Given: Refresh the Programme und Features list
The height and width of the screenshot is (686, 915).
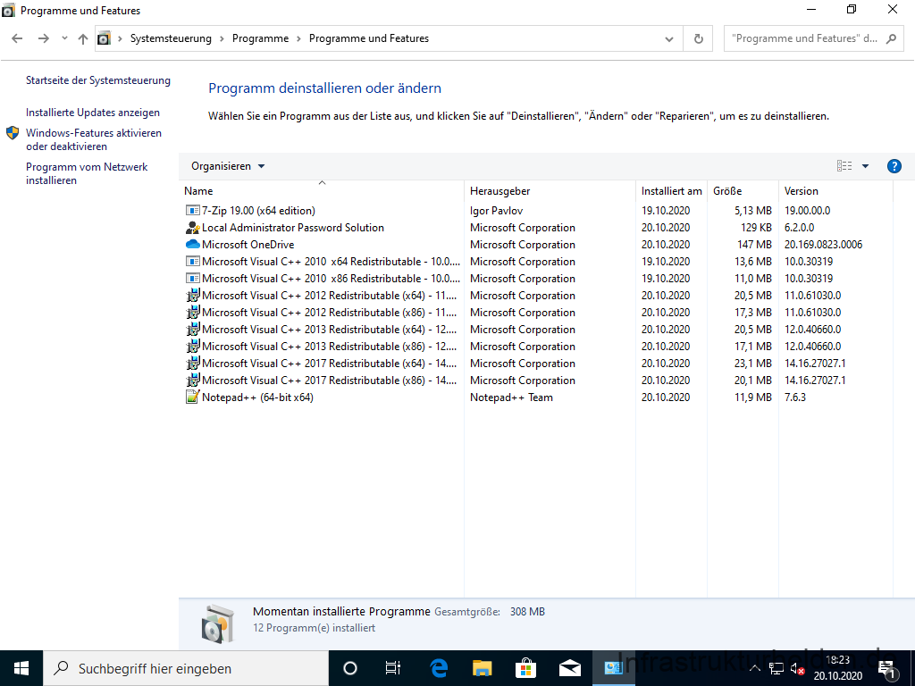Looking at the screenshot, I should [698, 38].
